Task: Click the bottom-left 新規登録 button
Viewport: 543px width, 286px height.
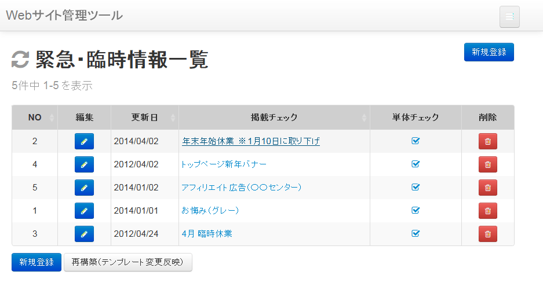Action: click(36, 262)
